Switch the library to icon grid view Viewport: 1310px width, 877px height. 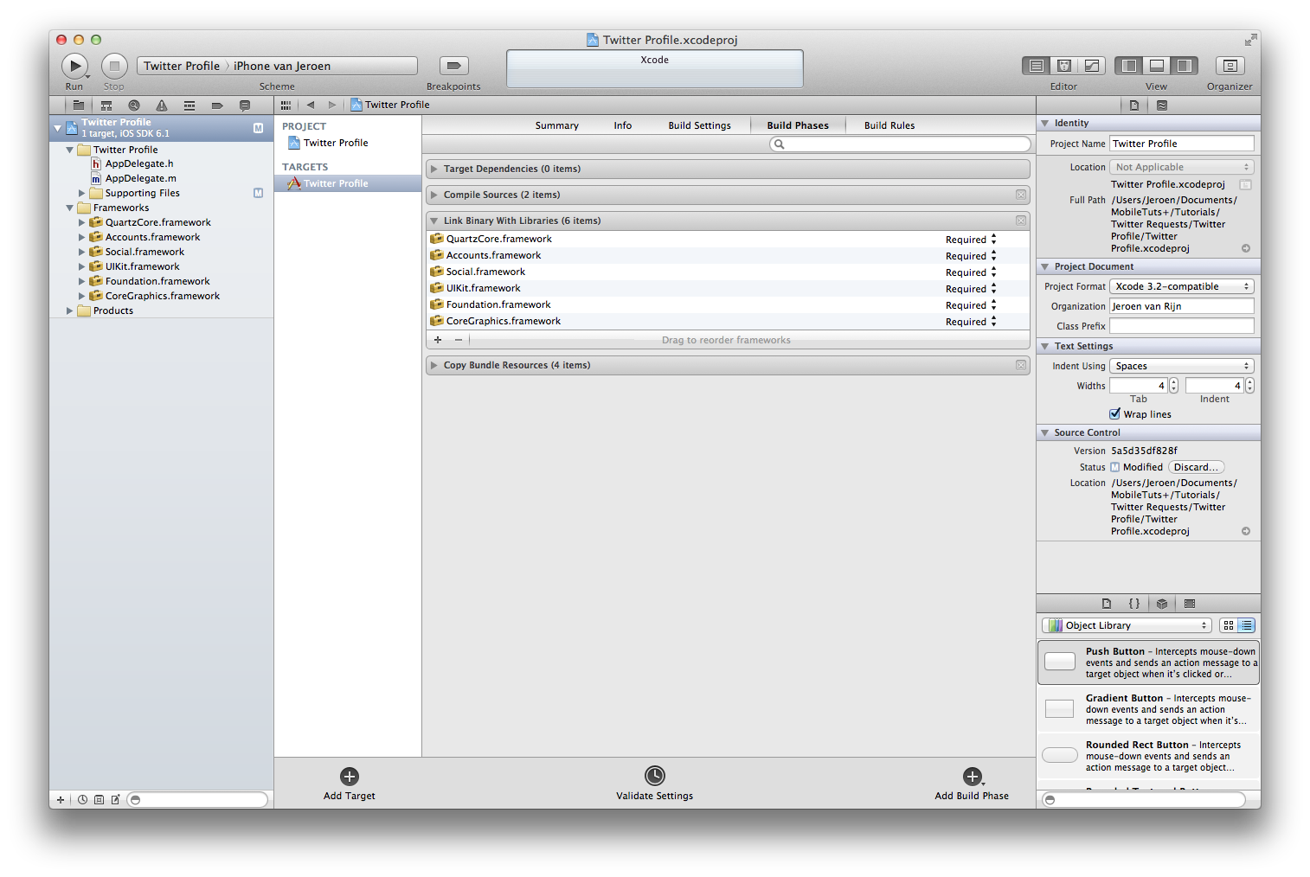(1229, 625)
